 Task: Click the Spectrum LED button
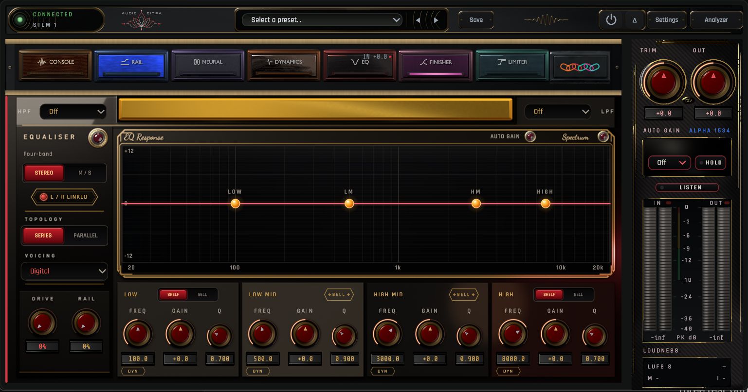pyautogui.click(x=603, y=136)
